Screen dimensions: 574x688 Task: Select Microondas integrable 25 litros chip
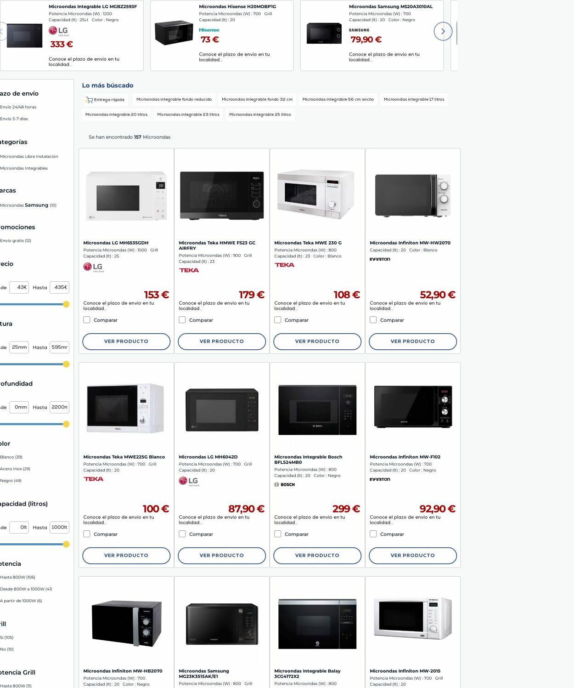[260, 115]
